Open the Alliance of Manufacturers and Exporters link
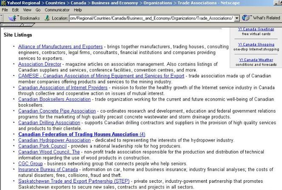282x190 pixels. pyautogui.click(x=60, y=47)
